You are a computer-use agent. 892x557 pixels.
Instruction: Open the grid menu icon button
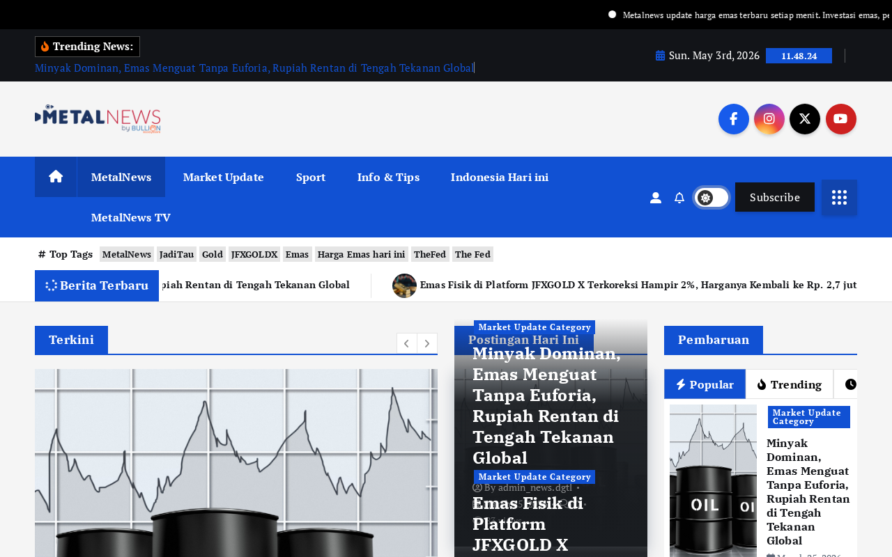(839, 197)
